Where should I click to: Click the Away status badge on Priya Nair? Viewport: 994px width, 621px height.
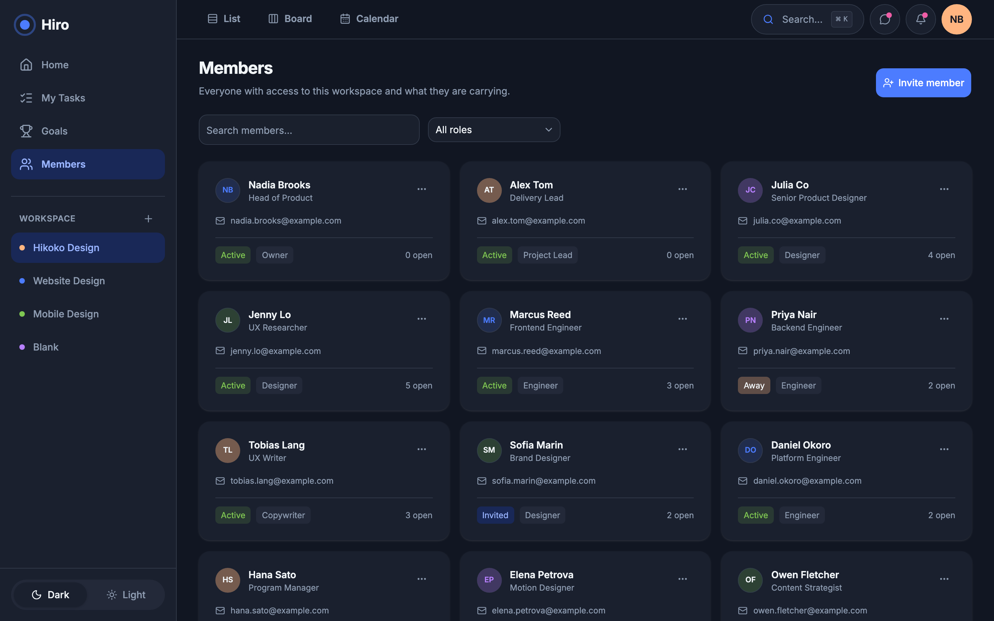[x=754, y=386]
